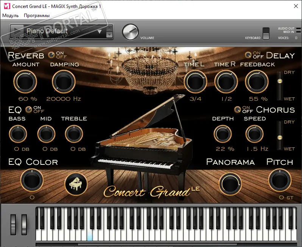This screenshot has height=247, width=302.
Task: Click the Delay Time L knob
Action: pyautogui.click(x=195, y=81)
